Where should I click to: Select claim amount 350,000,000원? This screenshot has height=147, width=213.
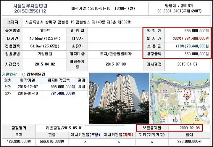tap(196, 54)
